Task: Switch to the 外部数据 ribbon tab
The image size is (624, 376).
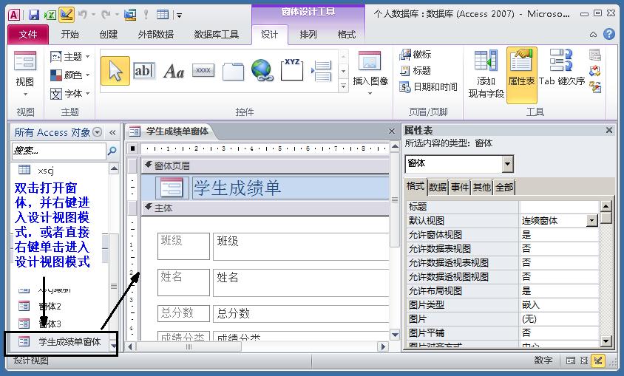Action: click(155, 35)
